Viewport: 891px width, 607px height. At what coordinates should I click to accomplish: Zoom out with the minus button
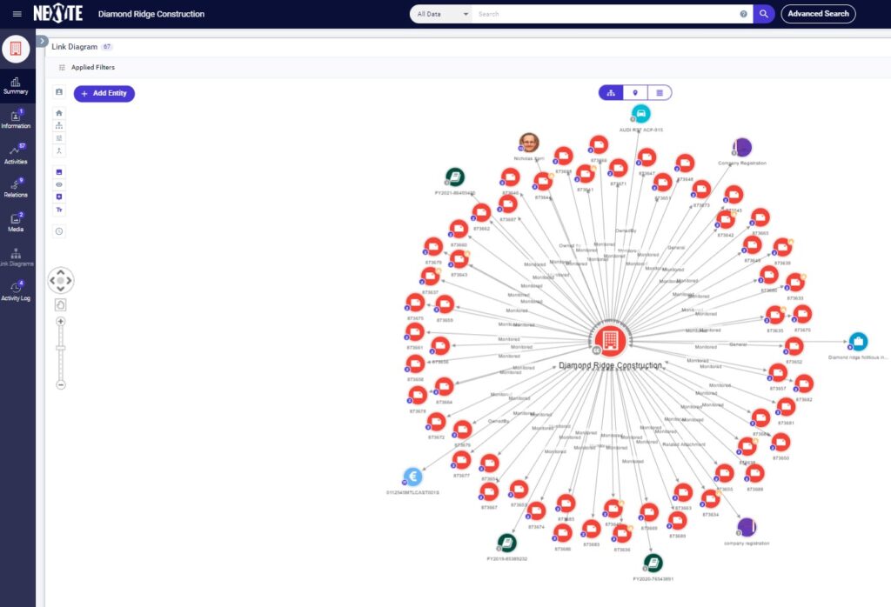[61, 385]
